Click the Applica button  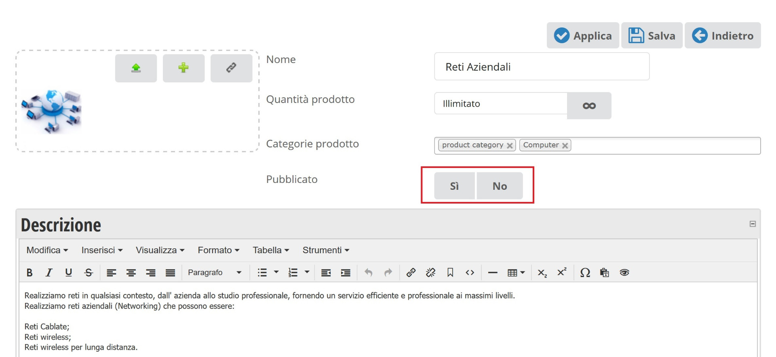(583, 36)
